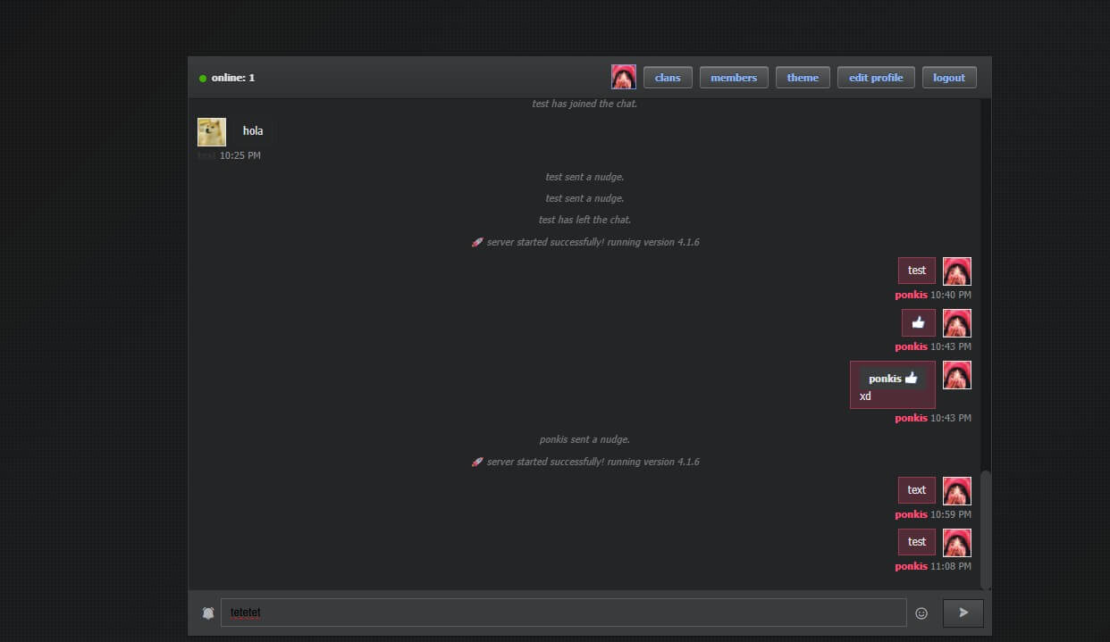Click avatar next to 10:40 PM message
The width and height of the screenshot is (1110, 642).
[x=956, y=271]
